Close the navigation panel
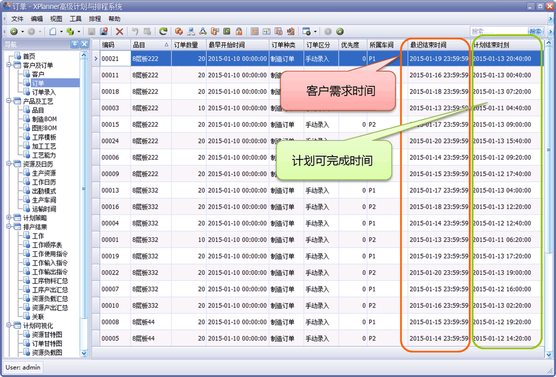The image size is (556, 377). pos(84,45)
